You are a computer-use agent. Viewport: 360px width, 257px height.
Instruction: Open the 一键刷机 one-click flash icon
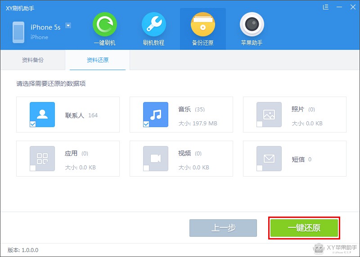pos(104,25)
